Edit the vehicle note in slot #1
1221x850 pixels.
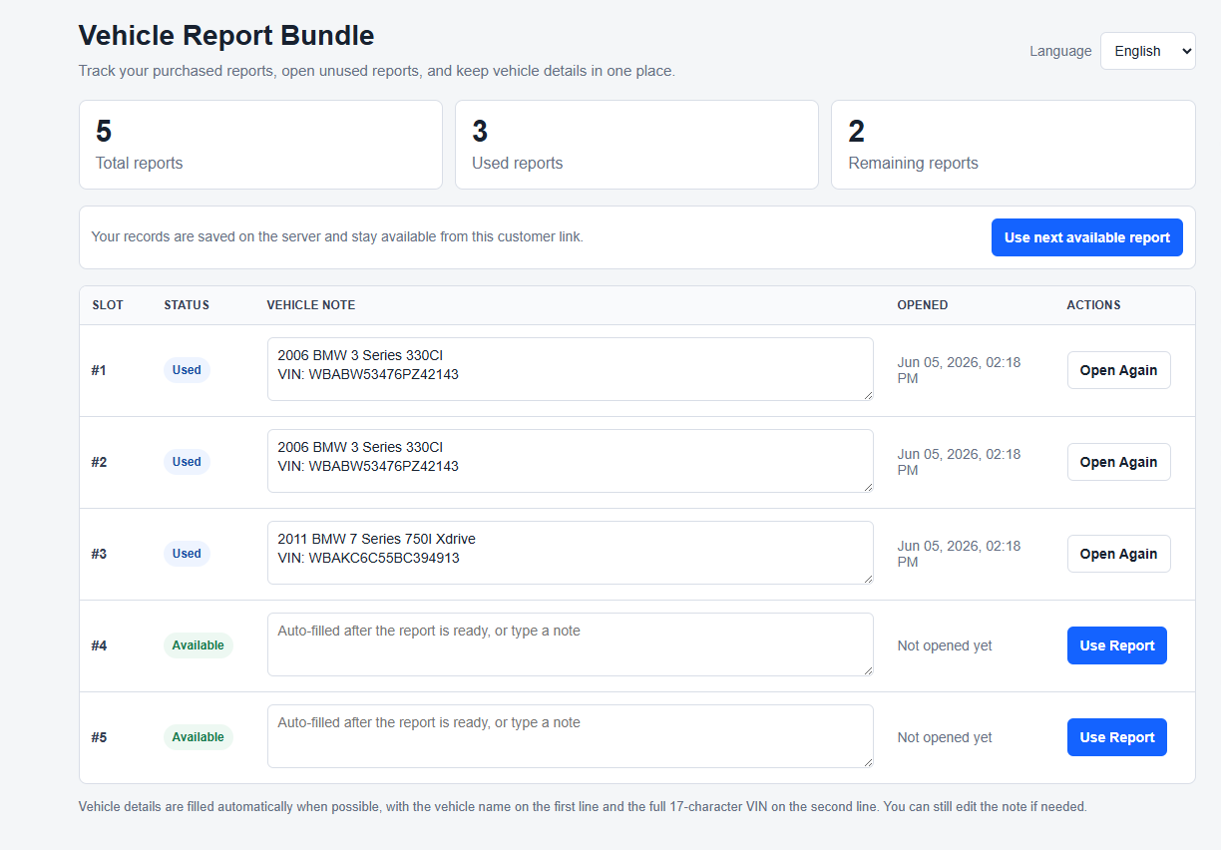click(571, 369)
